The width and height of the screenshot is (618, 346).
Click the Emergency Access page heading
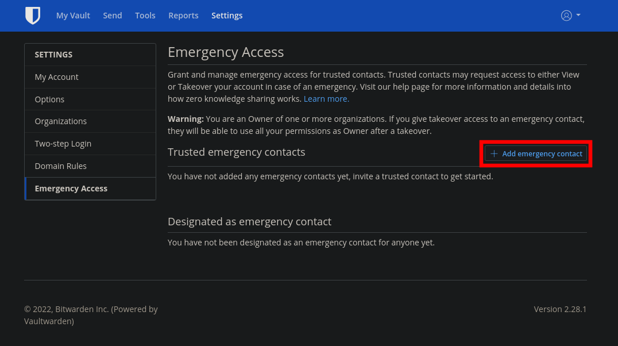coord(226,52)
